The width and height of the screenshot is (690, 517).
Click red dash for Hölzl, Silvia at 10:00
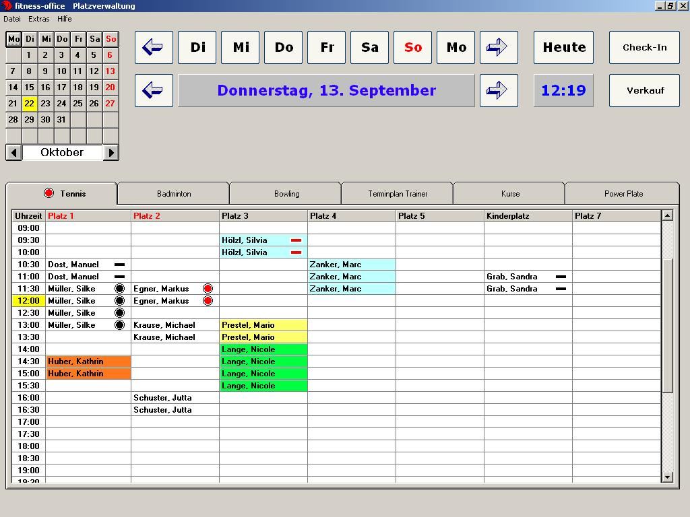(296, 252)
